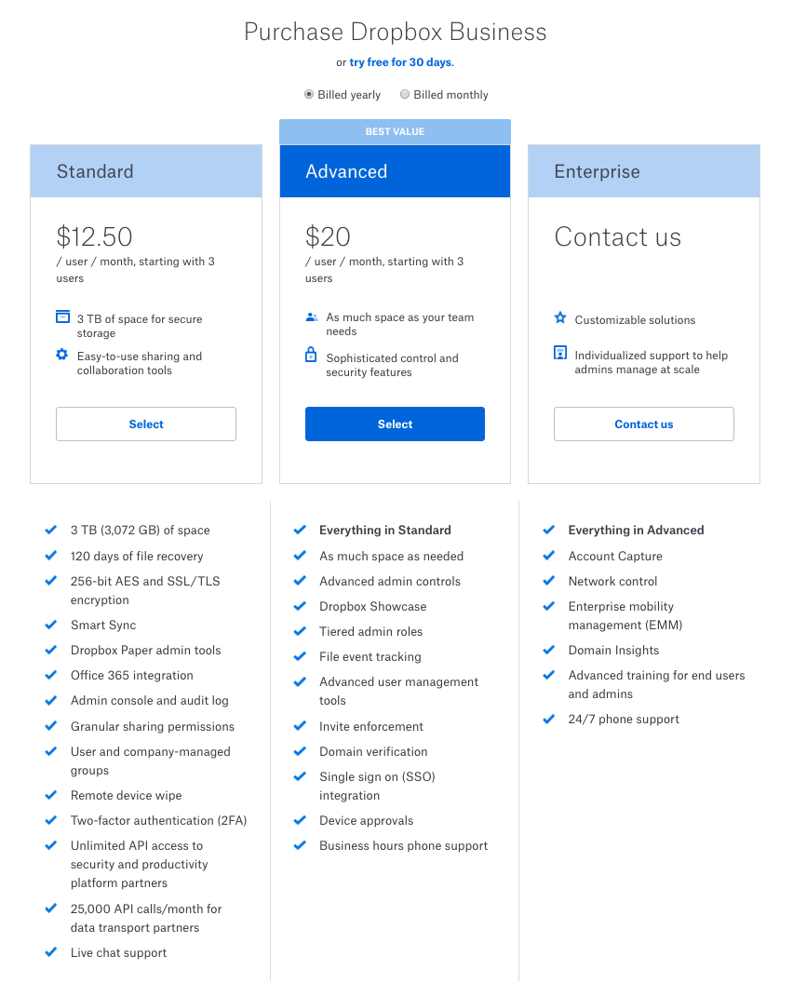
Task: Click the Advanced plan header
Action: pos(395,171)
